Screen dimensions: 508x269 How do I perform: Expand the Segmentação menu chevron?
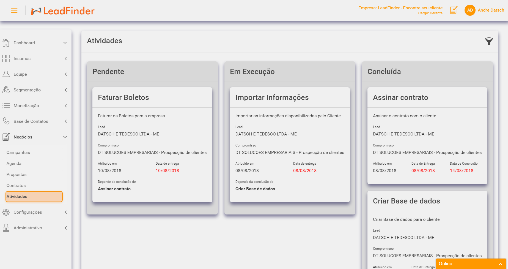click(66, 90)
